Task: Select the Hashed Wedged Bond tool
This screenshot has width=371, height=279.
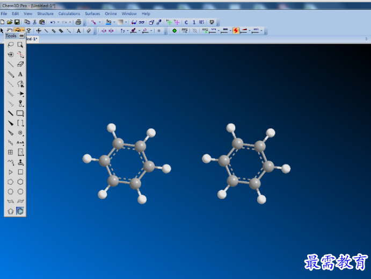Action: [x=10, y=104]
